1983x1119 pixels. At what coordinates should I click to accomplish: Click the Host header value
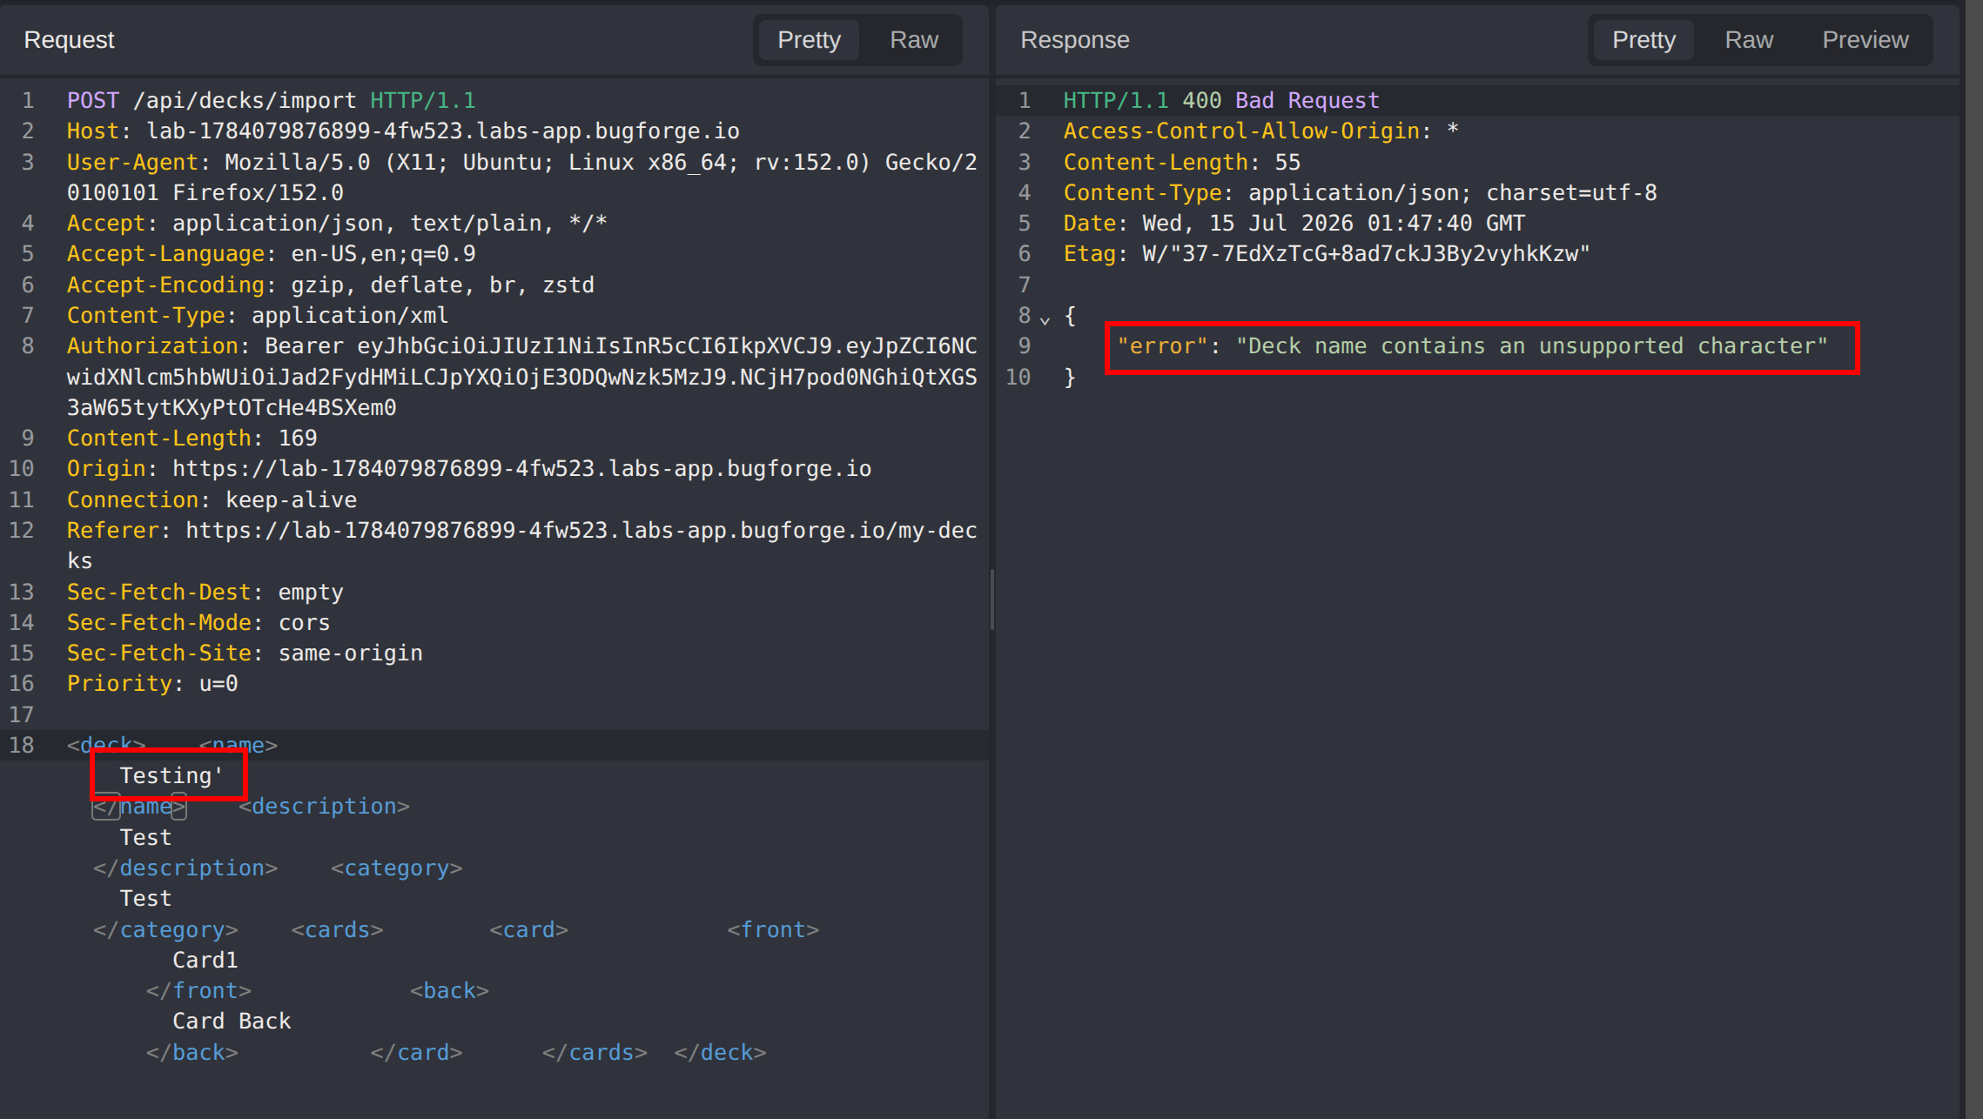(443, 131)
